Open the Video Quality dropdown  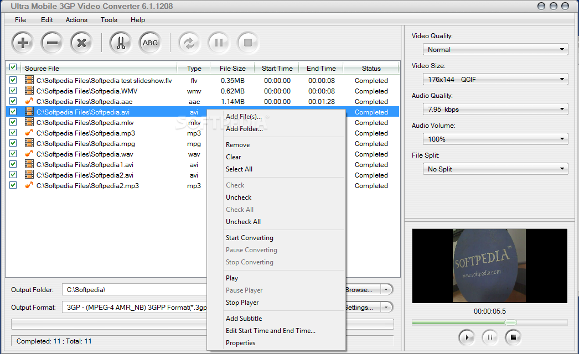[x=495, y=49]
